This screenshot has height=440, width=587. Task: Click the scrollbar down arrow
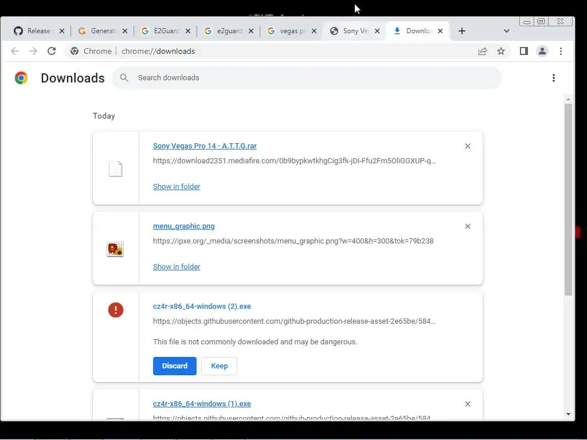(568, 414)
